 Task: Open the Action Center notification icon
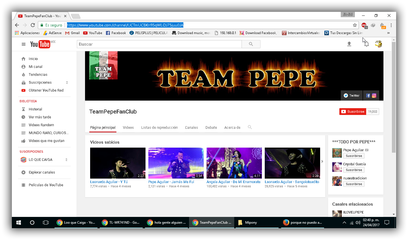387,223
